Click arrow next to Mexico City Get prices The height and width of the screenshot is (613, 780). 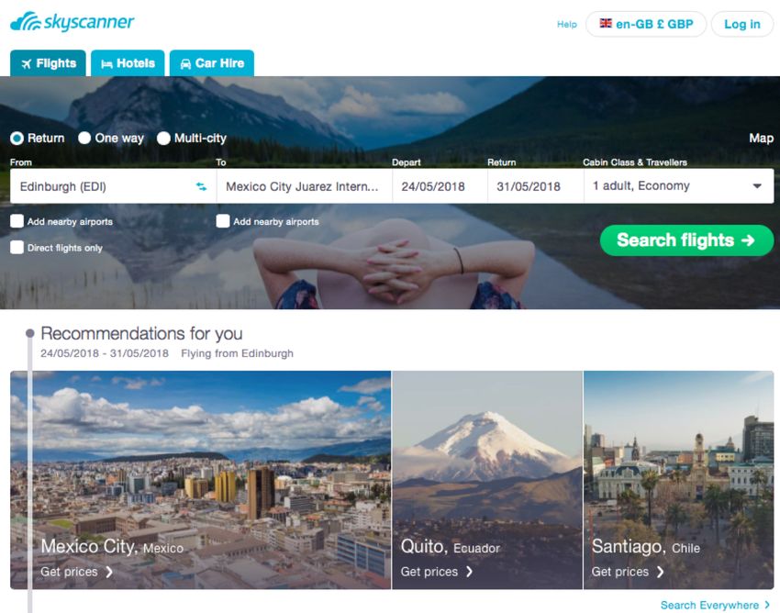coord(109,573)
